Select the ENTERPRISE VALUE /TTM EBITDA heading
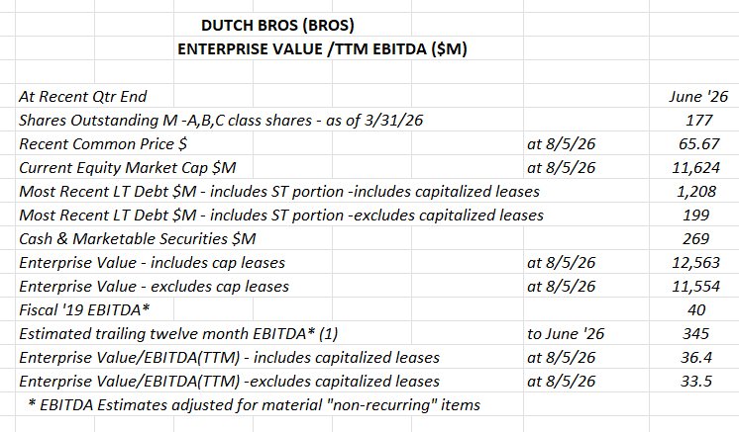 point(322,48)
